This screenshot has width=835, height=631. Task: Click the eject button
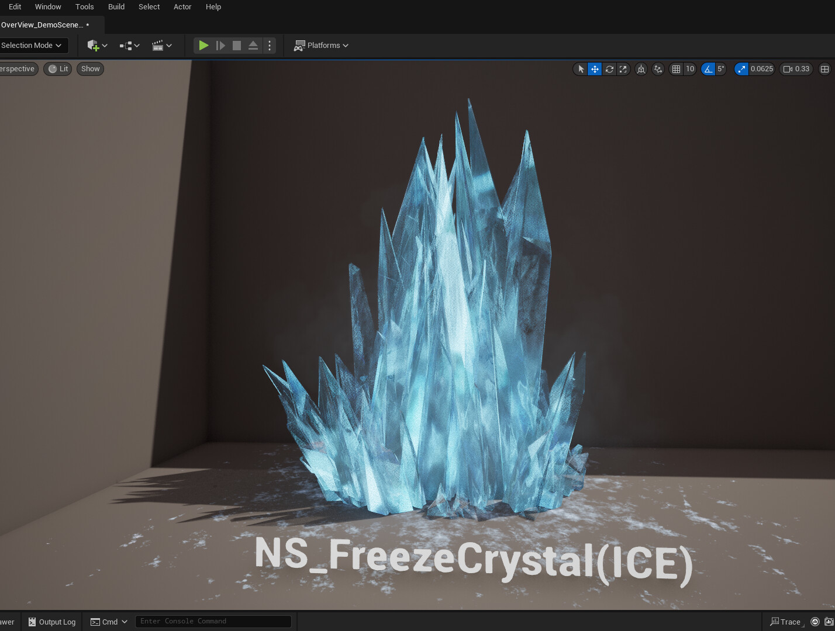[x=253, y=46]
